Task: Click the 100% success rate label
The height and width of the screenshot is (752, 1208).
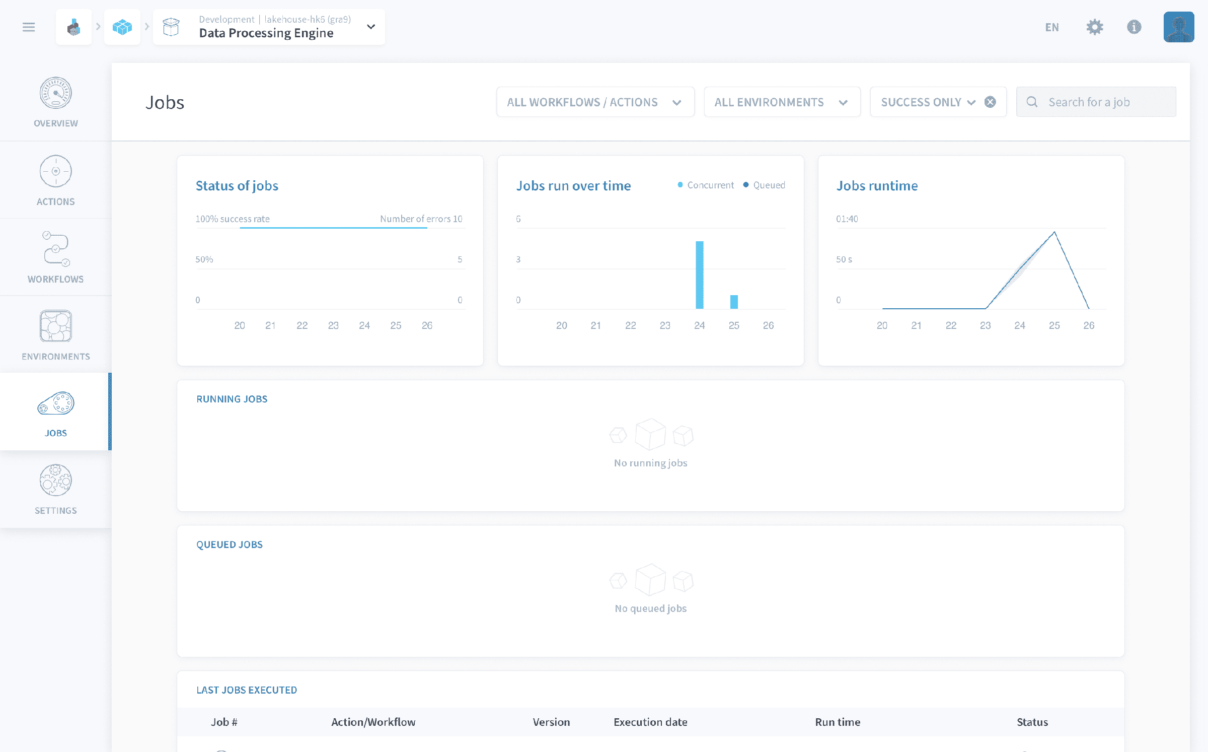Action: [x=233, y=219]
